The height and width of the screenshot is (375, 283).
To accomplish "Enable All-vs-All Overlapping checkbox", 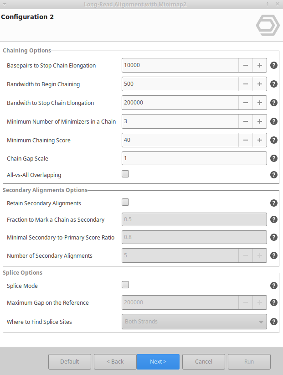I will point(125,174).
